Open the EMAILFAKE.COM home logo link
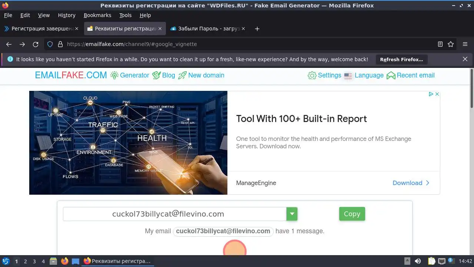The width and height of the screenshot is (474, 267). [71, 75]
